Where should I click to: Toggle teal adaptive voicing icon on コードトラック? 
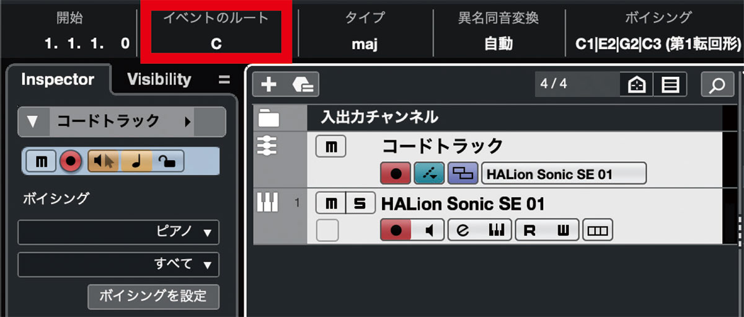[430, 174]
